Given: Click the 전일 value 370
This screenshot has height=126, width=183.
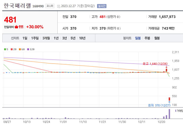Looking at the screenshot, I should pyautogui.click(x=73, y=17).
